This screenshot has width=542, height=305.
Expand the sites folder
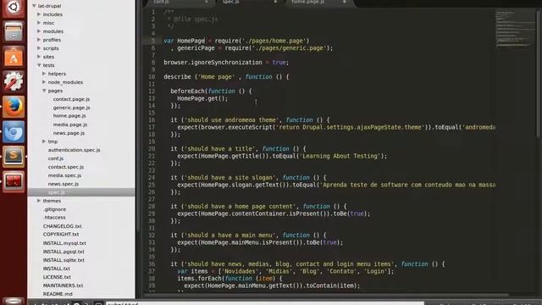pyautogui.click(x=39, y=57)
